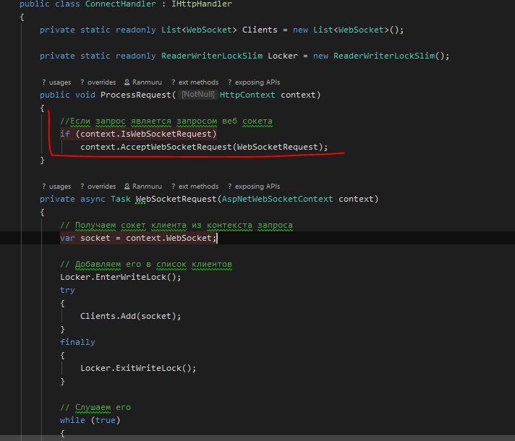Open '? ext methods' lens above WebSocketRequest
Viewport: 515px width, 441px height.
point(195,187)
